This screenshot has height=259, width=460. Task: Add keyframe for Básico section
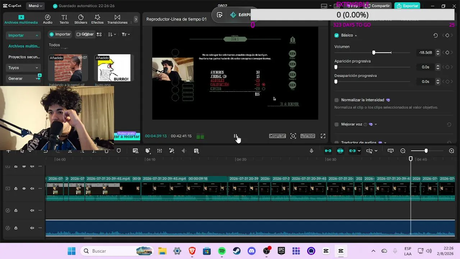pos(447,35)
